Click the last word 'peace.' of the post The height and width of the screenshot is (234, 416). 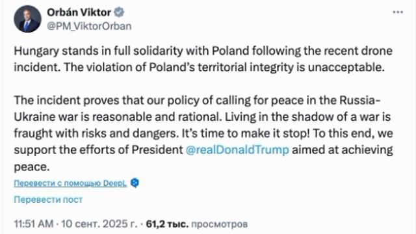[x=32, y=167]
